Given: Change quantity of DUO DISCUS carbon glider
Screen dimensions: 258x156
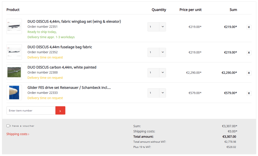Looking at the screenshot, I should point(157,73).
